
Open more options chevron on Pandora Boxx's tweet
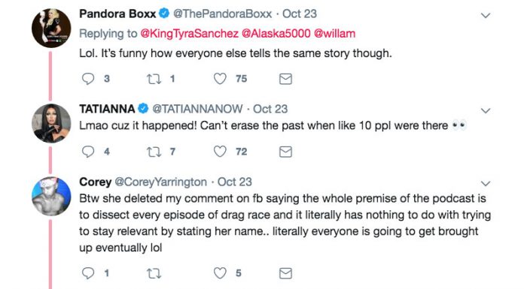[x=486, y=15]
